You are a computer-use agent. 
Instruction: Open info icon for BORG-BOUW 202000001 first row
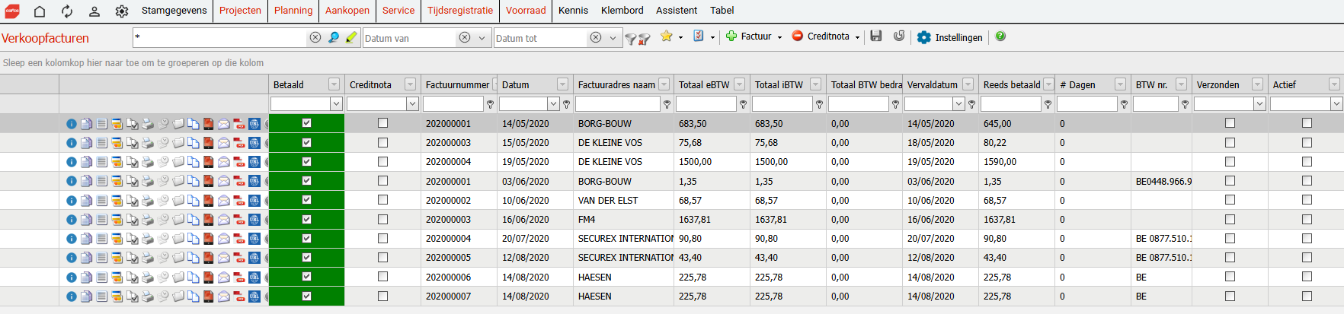coord(71,123)
